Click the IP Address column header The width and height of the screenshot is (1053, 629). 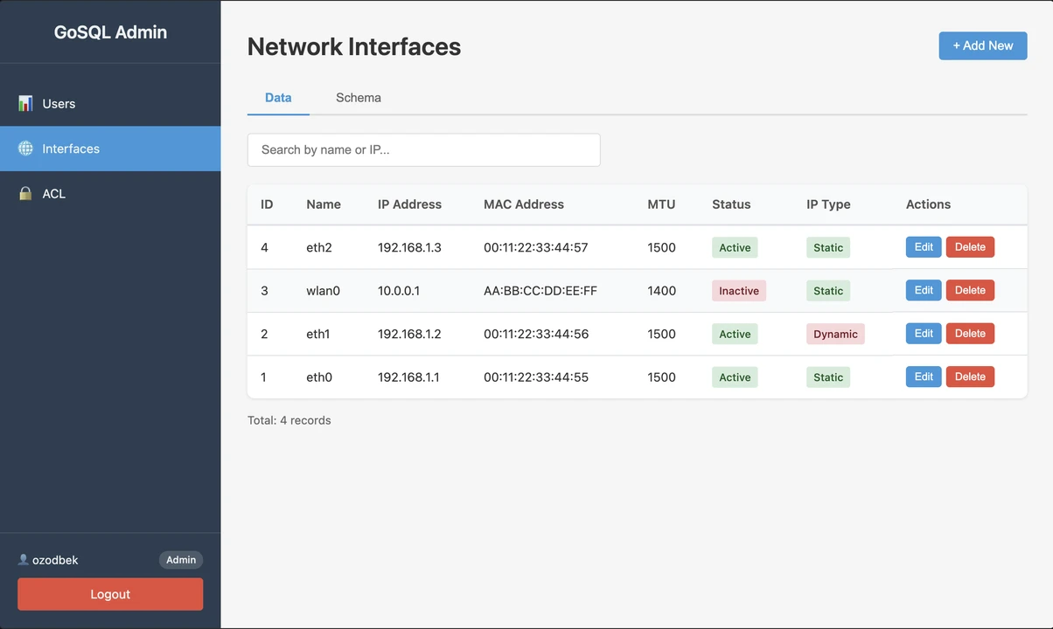pos(409,204)
